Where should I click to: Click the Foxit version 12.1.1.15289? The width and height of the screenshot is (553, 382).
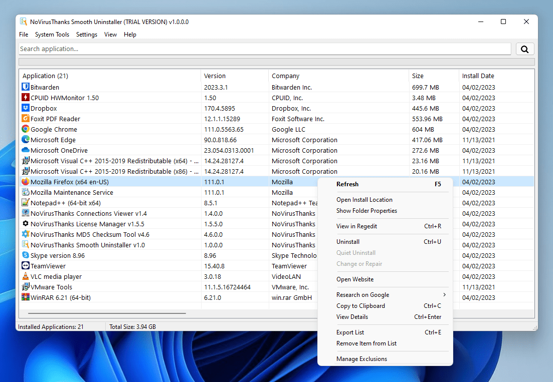222,119
